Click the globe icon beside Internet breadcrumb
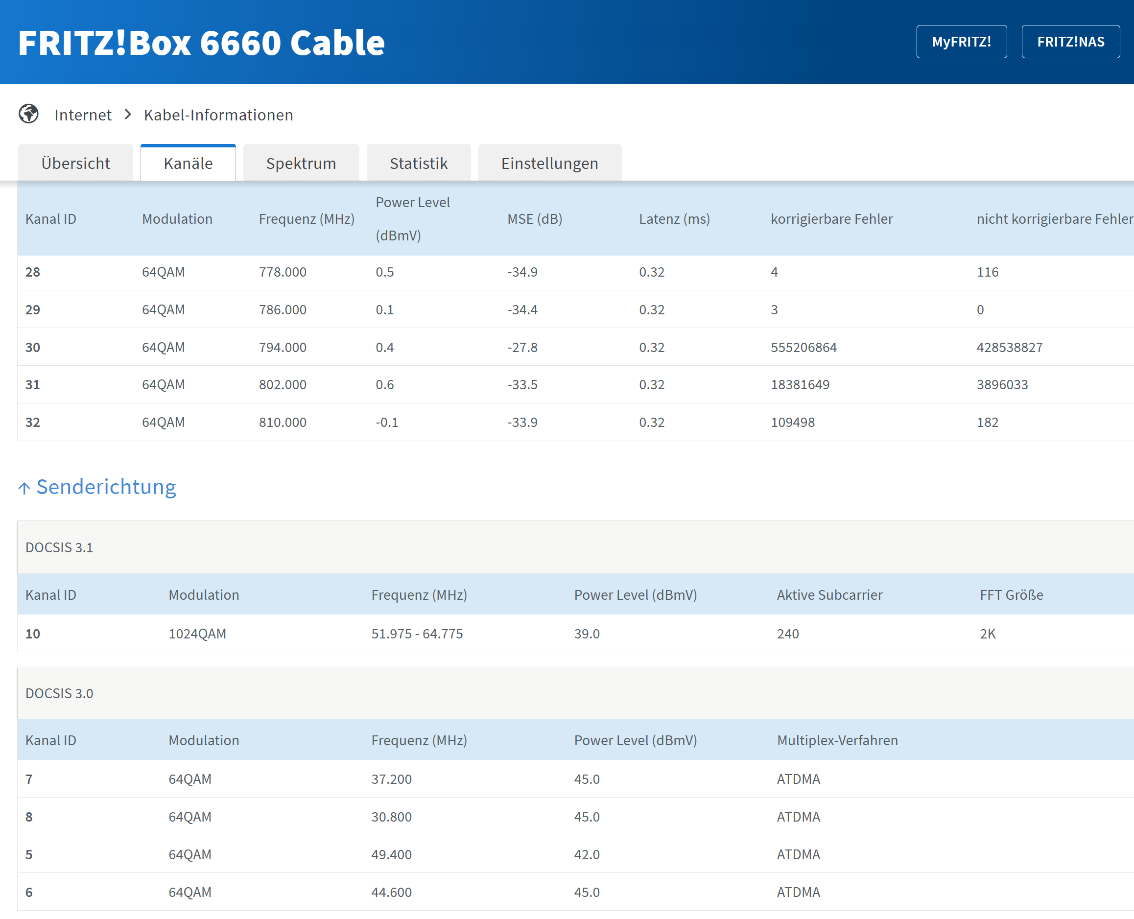The height and width of the screenshot is (919, 1134). click(x=28, y=114)
